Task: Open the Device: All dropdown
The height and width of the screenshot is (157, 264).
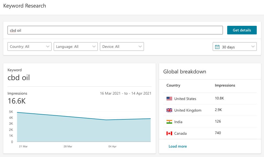Action: click(x=122, y=47)
